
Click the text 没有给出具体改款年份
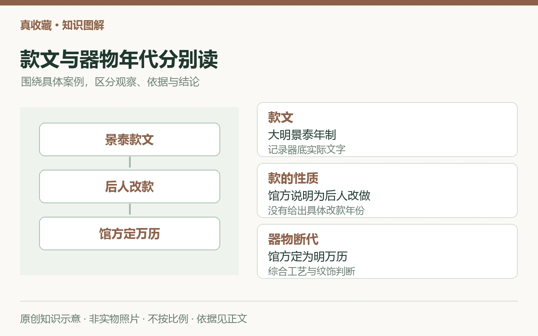tap(316, 210)
